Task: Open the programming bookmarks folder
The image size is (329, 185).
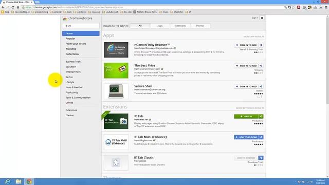Action: click(40, 12)
